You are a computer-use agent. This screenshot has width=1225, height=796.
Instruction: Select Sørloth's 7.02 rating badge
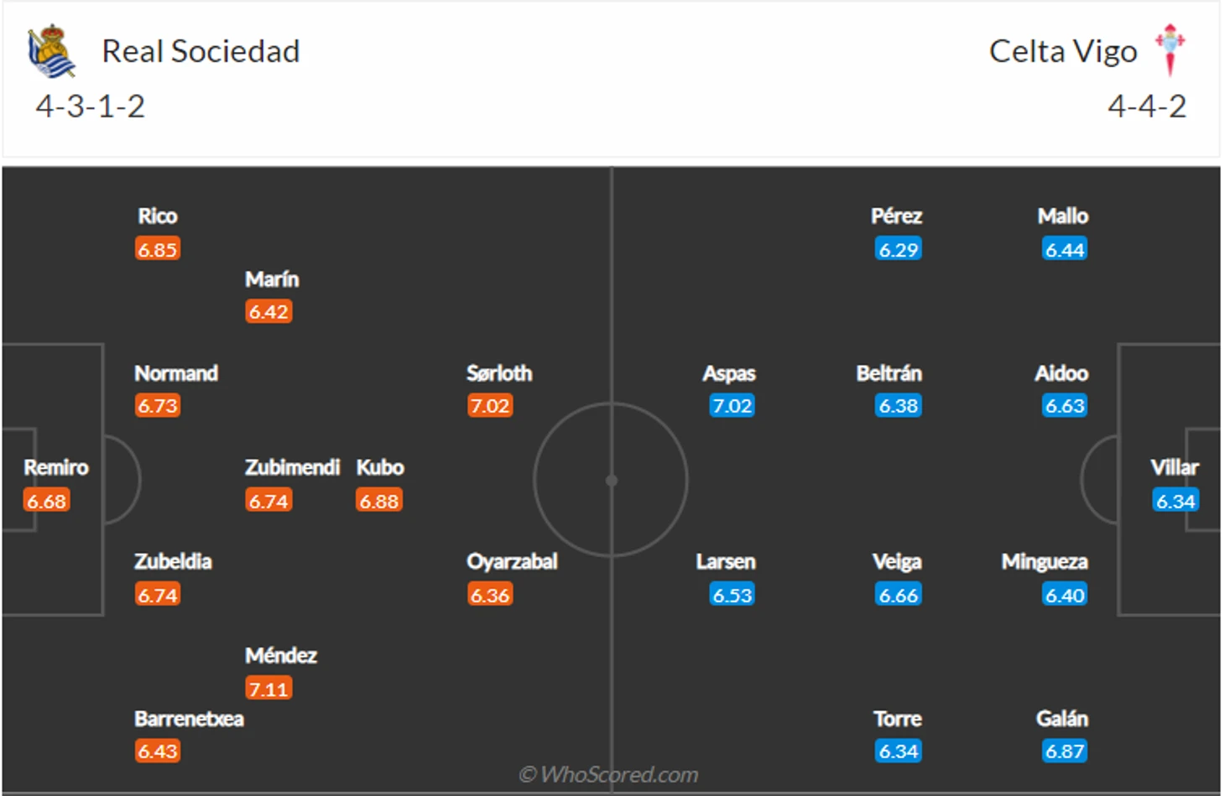click(x=490, y=406)
